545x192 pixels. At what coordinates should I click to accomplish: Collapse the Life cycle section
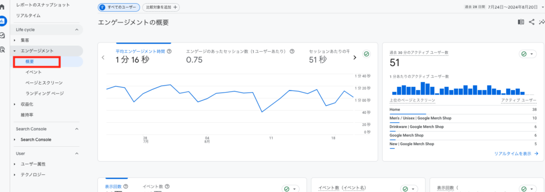[77, 30]
